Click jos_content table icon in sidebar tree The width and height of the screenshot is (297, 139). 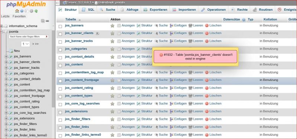click(x=11, y=85)
